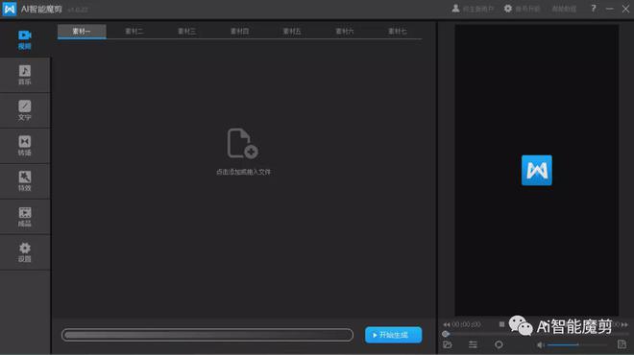Click the save/export icon at preview bottom-right
The image size is (634, 355).
pos(622,344)
